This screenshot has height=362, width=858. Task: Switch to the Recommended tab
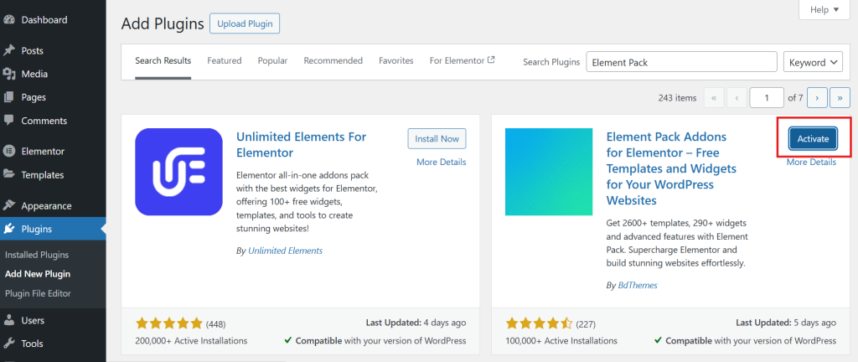[x=333, y=60]
